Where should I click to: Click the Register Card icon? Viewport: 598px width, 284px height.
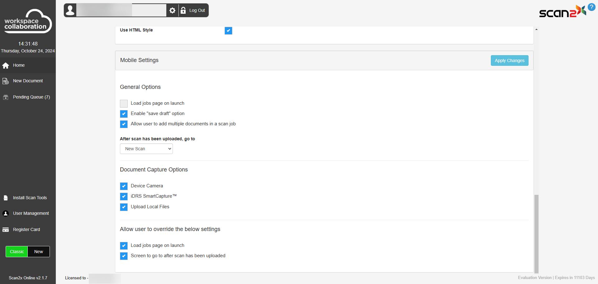[6, 230]
